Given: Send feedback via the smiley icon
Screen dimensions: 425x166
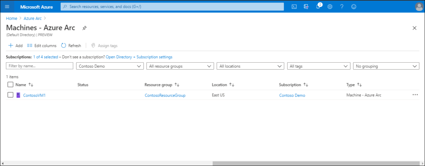Looking at the screenshot, I should tap(354, 7).
